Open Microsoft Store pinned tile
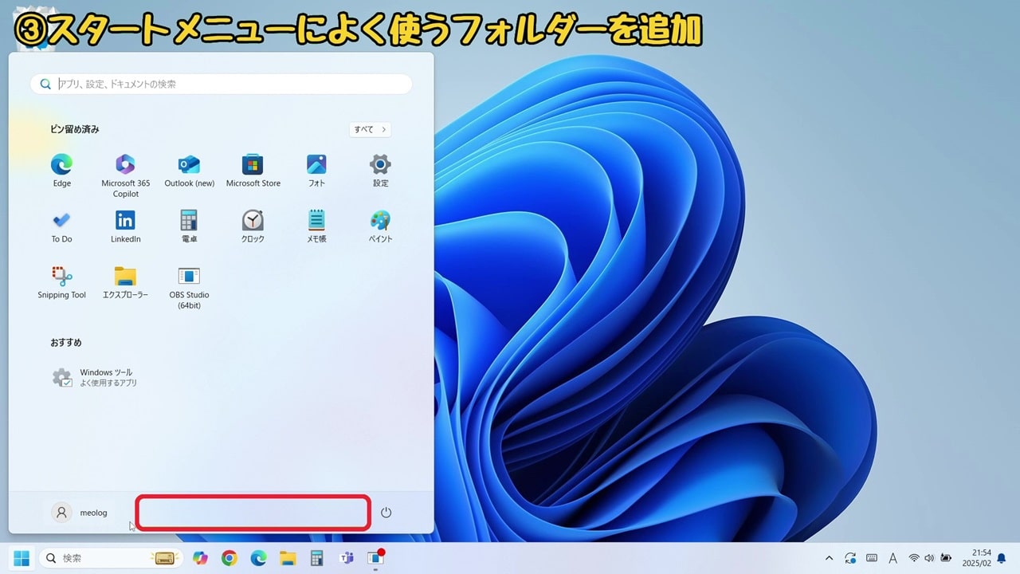The width and height of the screenshot is (1020, 574). [x=253, y=171]
